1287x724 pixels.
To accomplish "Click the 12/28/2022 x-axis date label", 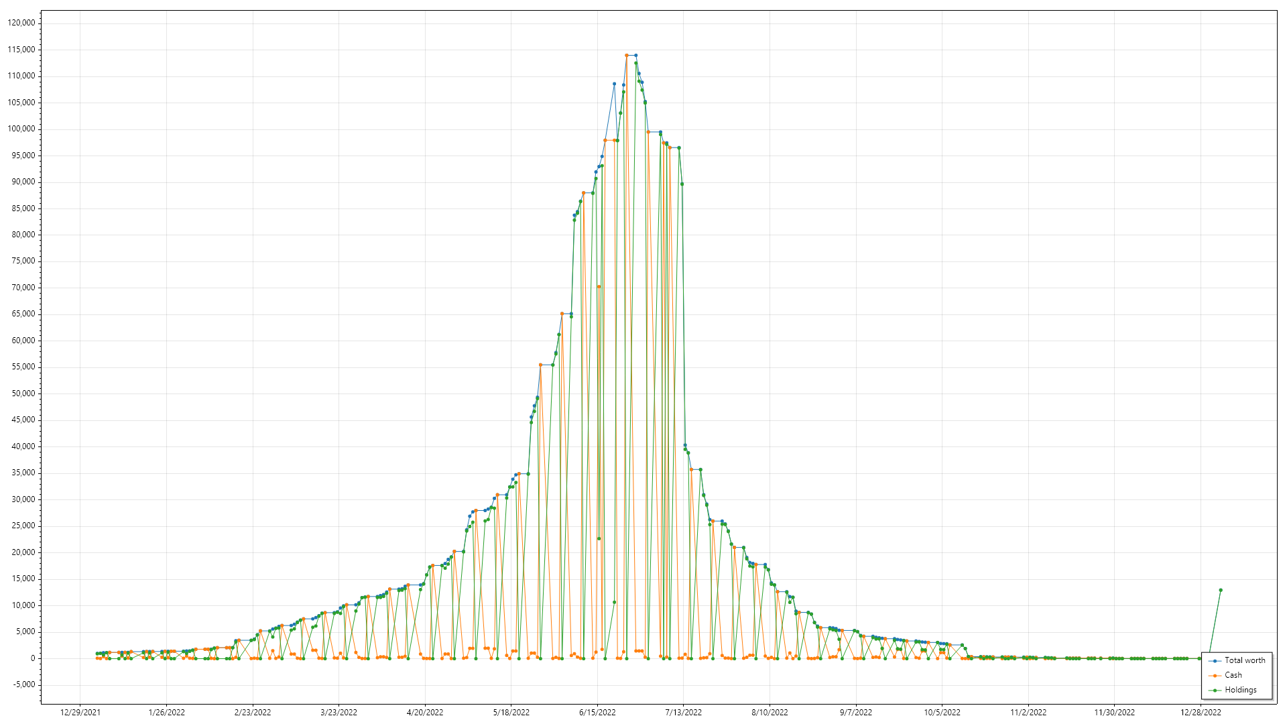I will point(1201,713).
